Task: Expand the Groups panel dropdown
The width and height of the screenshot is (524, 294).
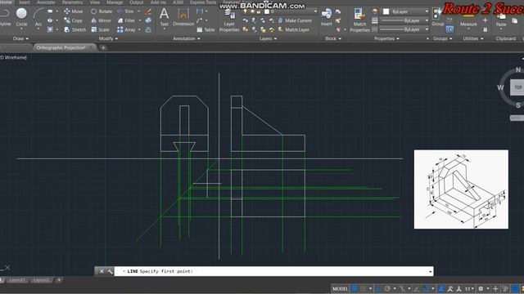Action: point(442,38)
